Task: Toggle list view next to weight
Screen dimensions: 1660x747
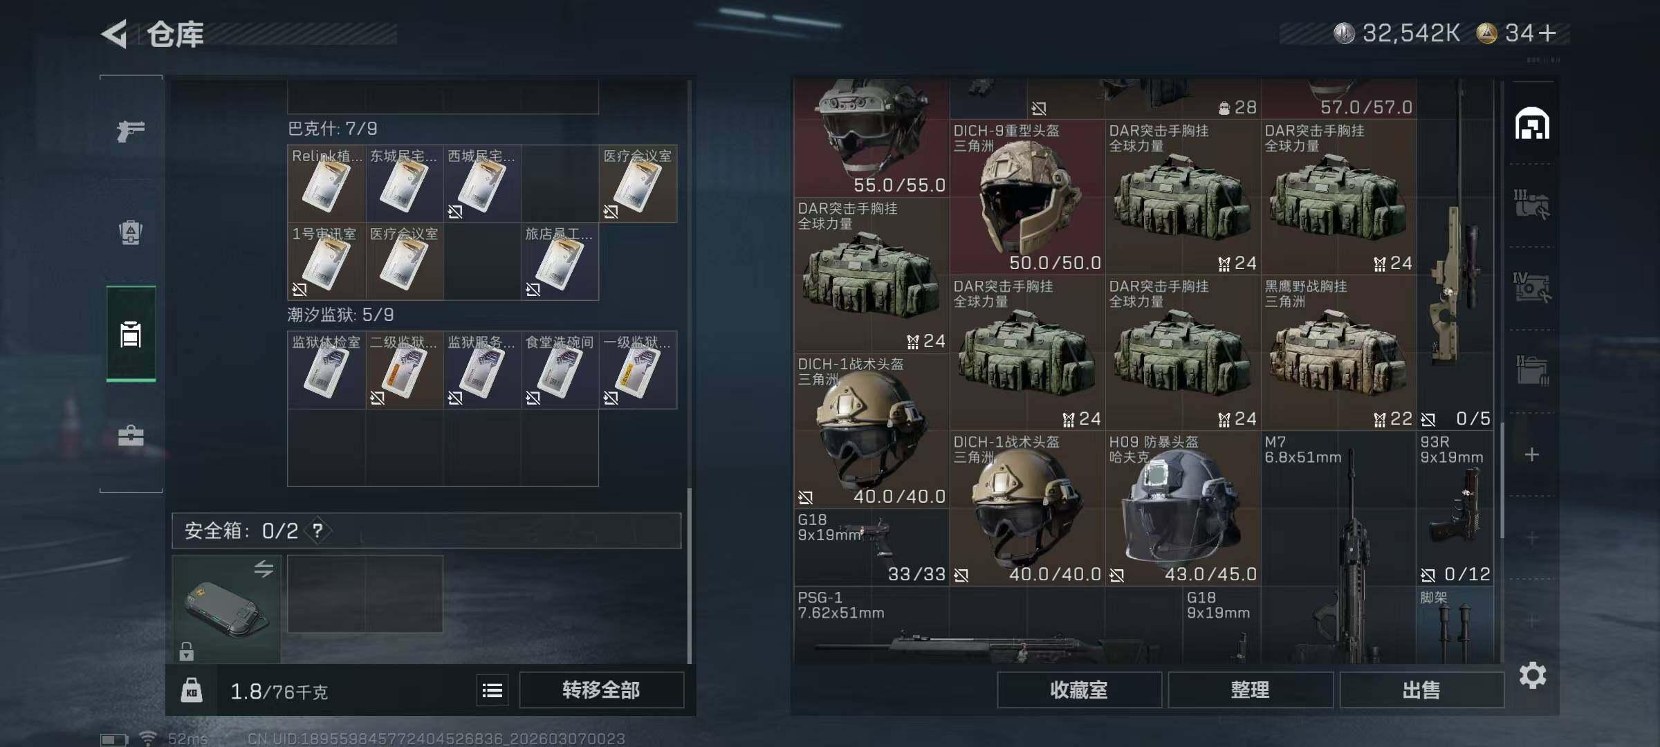Action: pyautogui.click(x=492, y=690)
